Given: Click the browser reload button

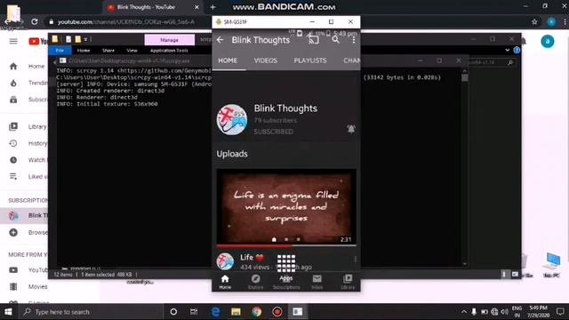Looking at the screenshot, I should point(35,21).
